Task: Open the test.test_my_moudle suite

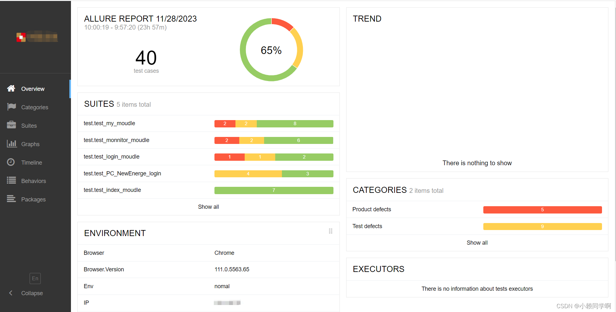Action: coord(208,123)
